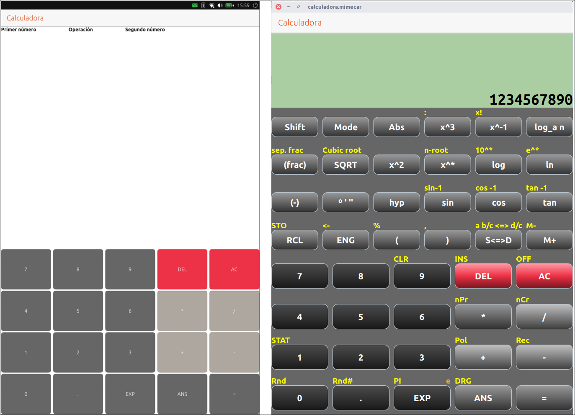Tap the red AC button on the phone calculator
Viewport: 575px width, 415px height.
[235, 269]
